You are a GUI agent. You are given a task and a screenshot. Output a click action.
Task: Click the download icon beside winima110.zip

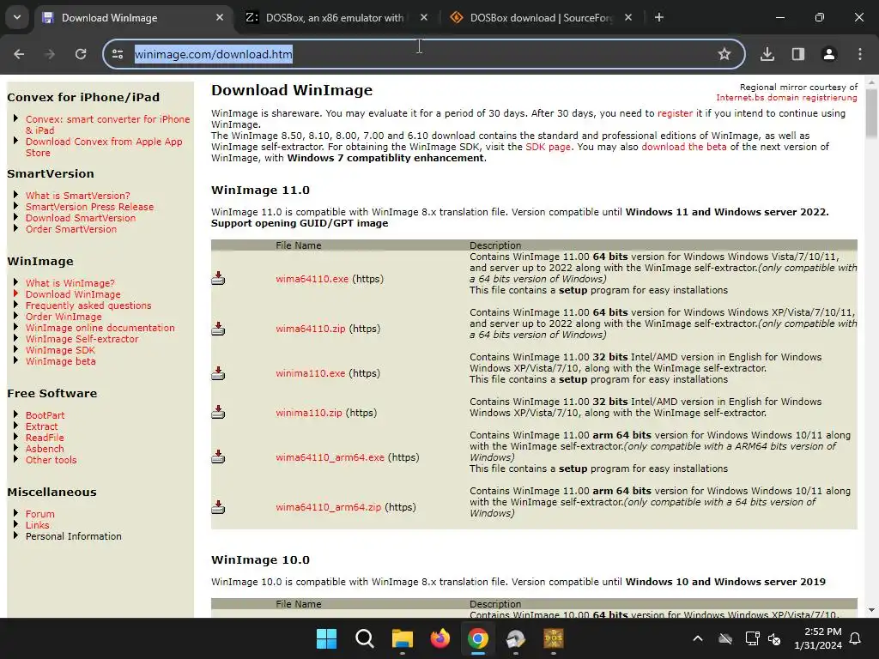pyautogui.click(x=218, y=413)
